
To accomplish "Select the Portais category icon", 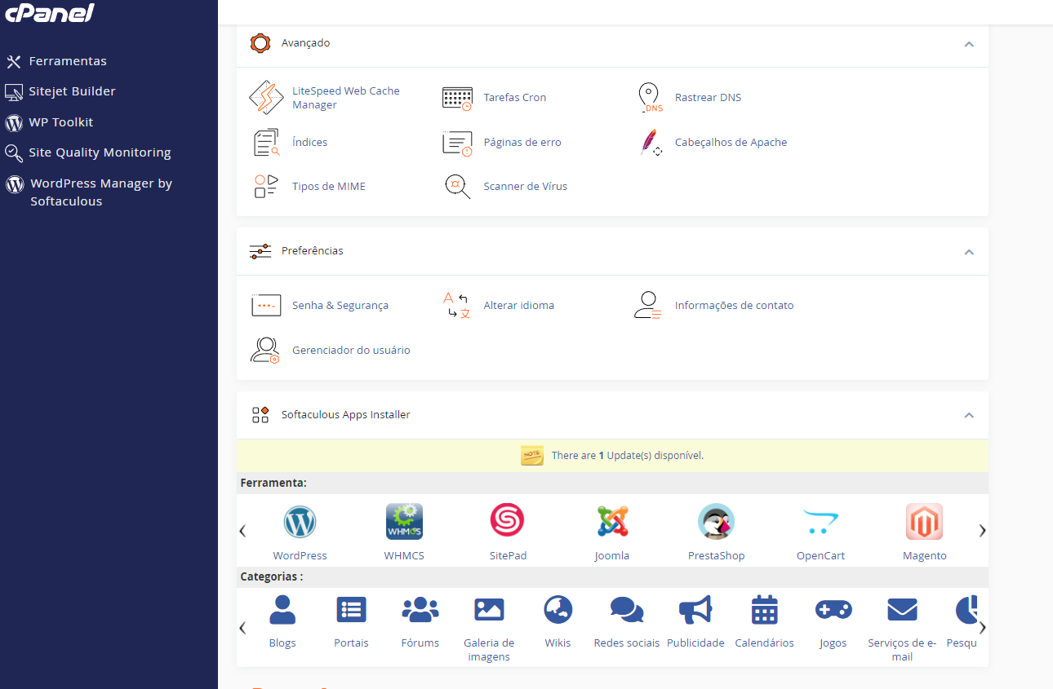I will click(x=351, y=609).
